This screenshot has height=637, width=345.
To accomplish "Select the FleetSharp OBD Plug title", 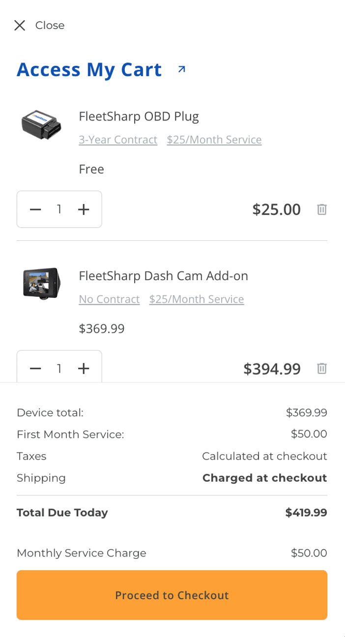I will coord(139,117).
